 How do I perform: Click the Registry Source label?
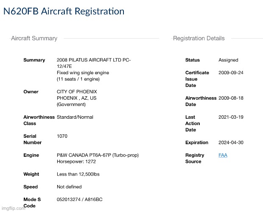pyautogui.click(x=195, y=158)
